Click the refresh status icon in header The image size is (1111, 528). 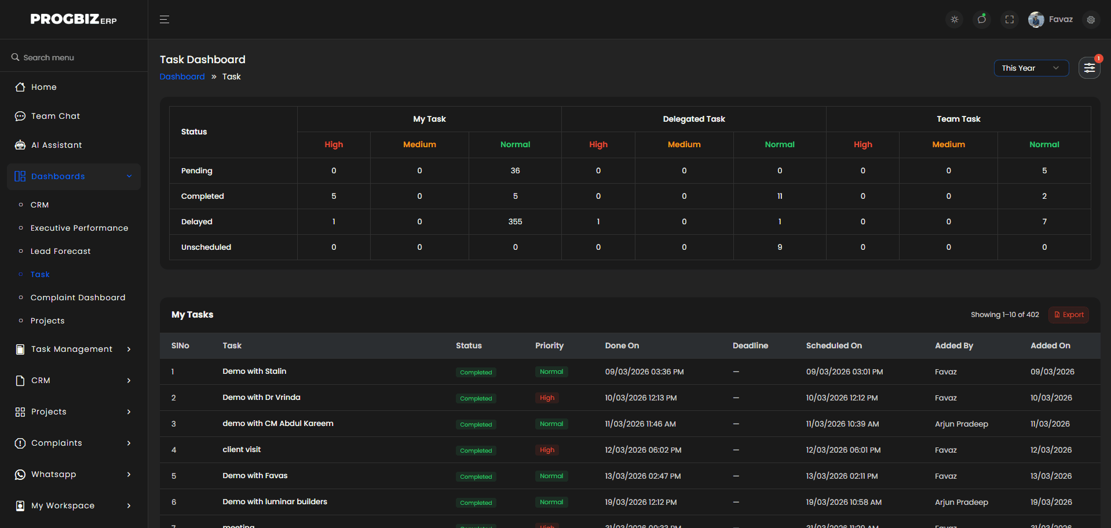tap(982, 20)
